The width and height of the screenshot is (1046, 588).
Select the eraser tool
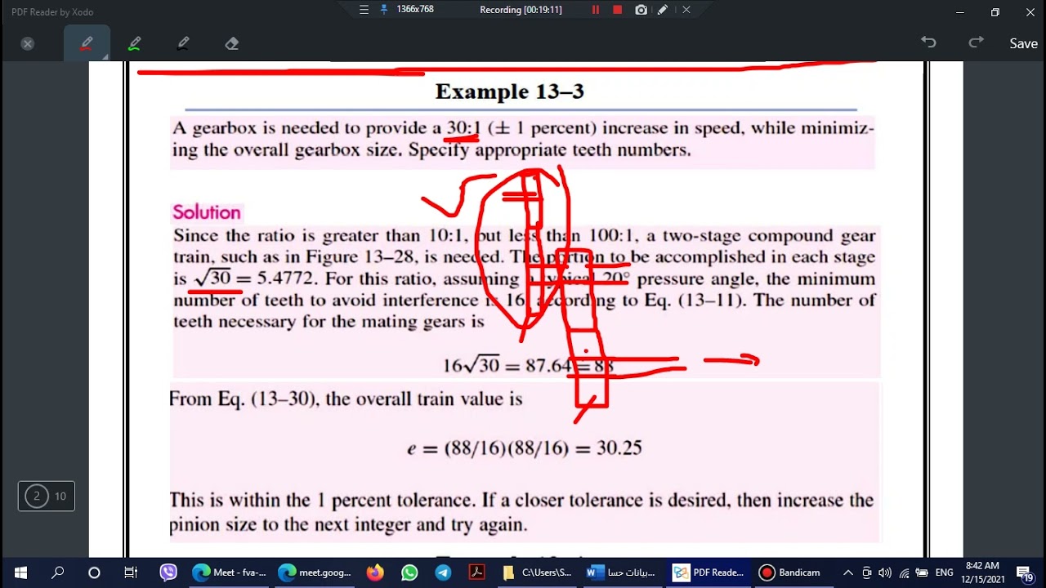tap(232, 43)
